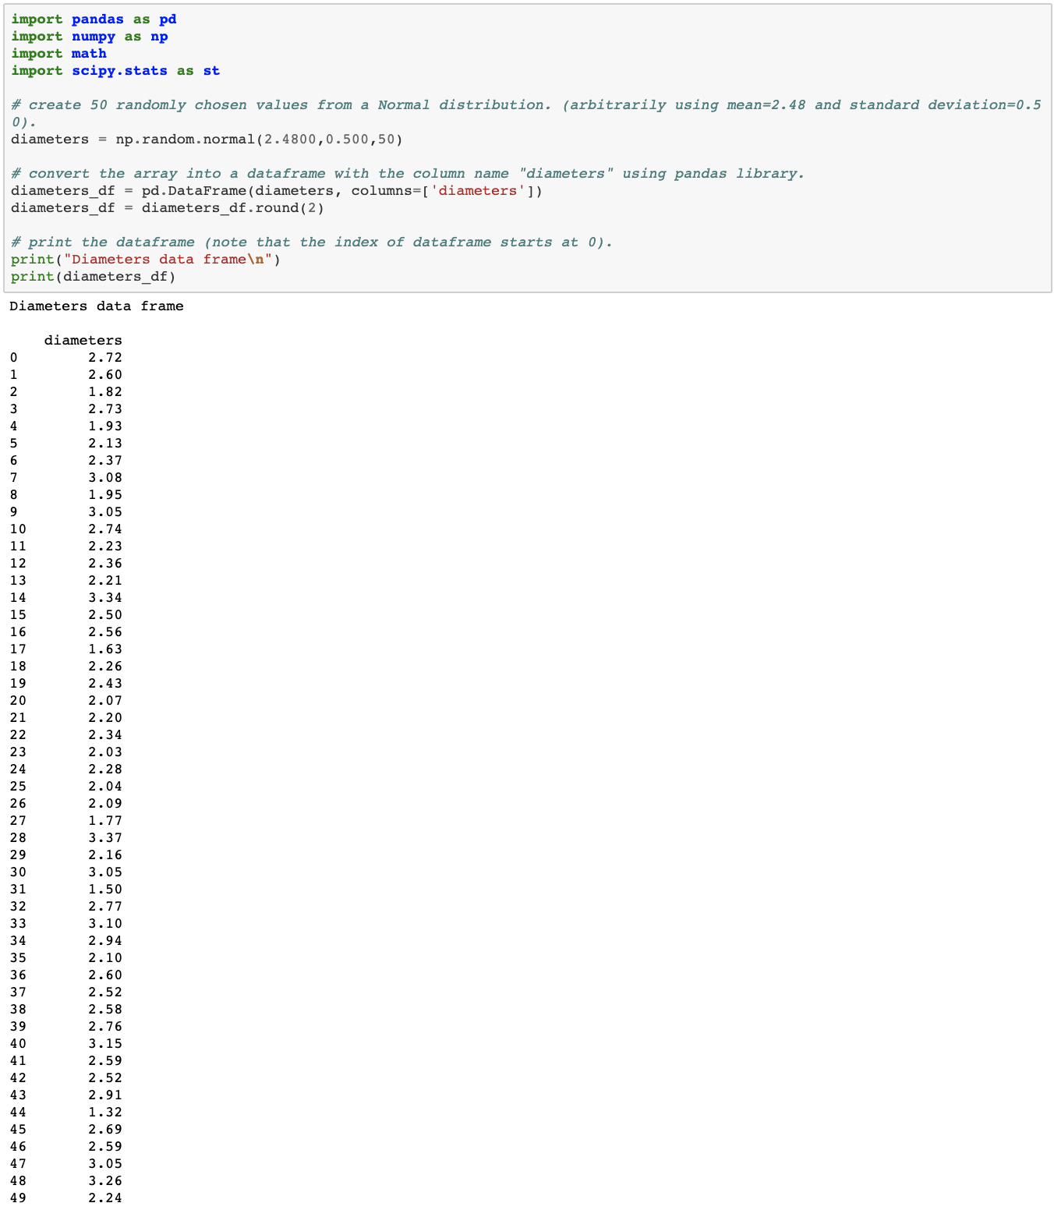Click value 1.93 in row 4
Image resolution: width=1054 pixels, height=1210 pixels.
point(105,426)
